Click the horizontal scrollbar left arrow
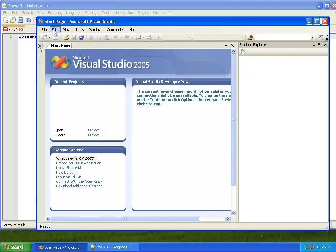Image resolution: width=336 pixels, height=252 pixels. pyautogui.click(x=48, y=219)
